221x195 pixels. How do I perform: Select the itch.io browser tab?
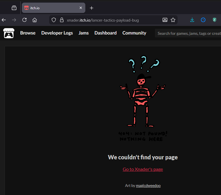tap(53, 8)
